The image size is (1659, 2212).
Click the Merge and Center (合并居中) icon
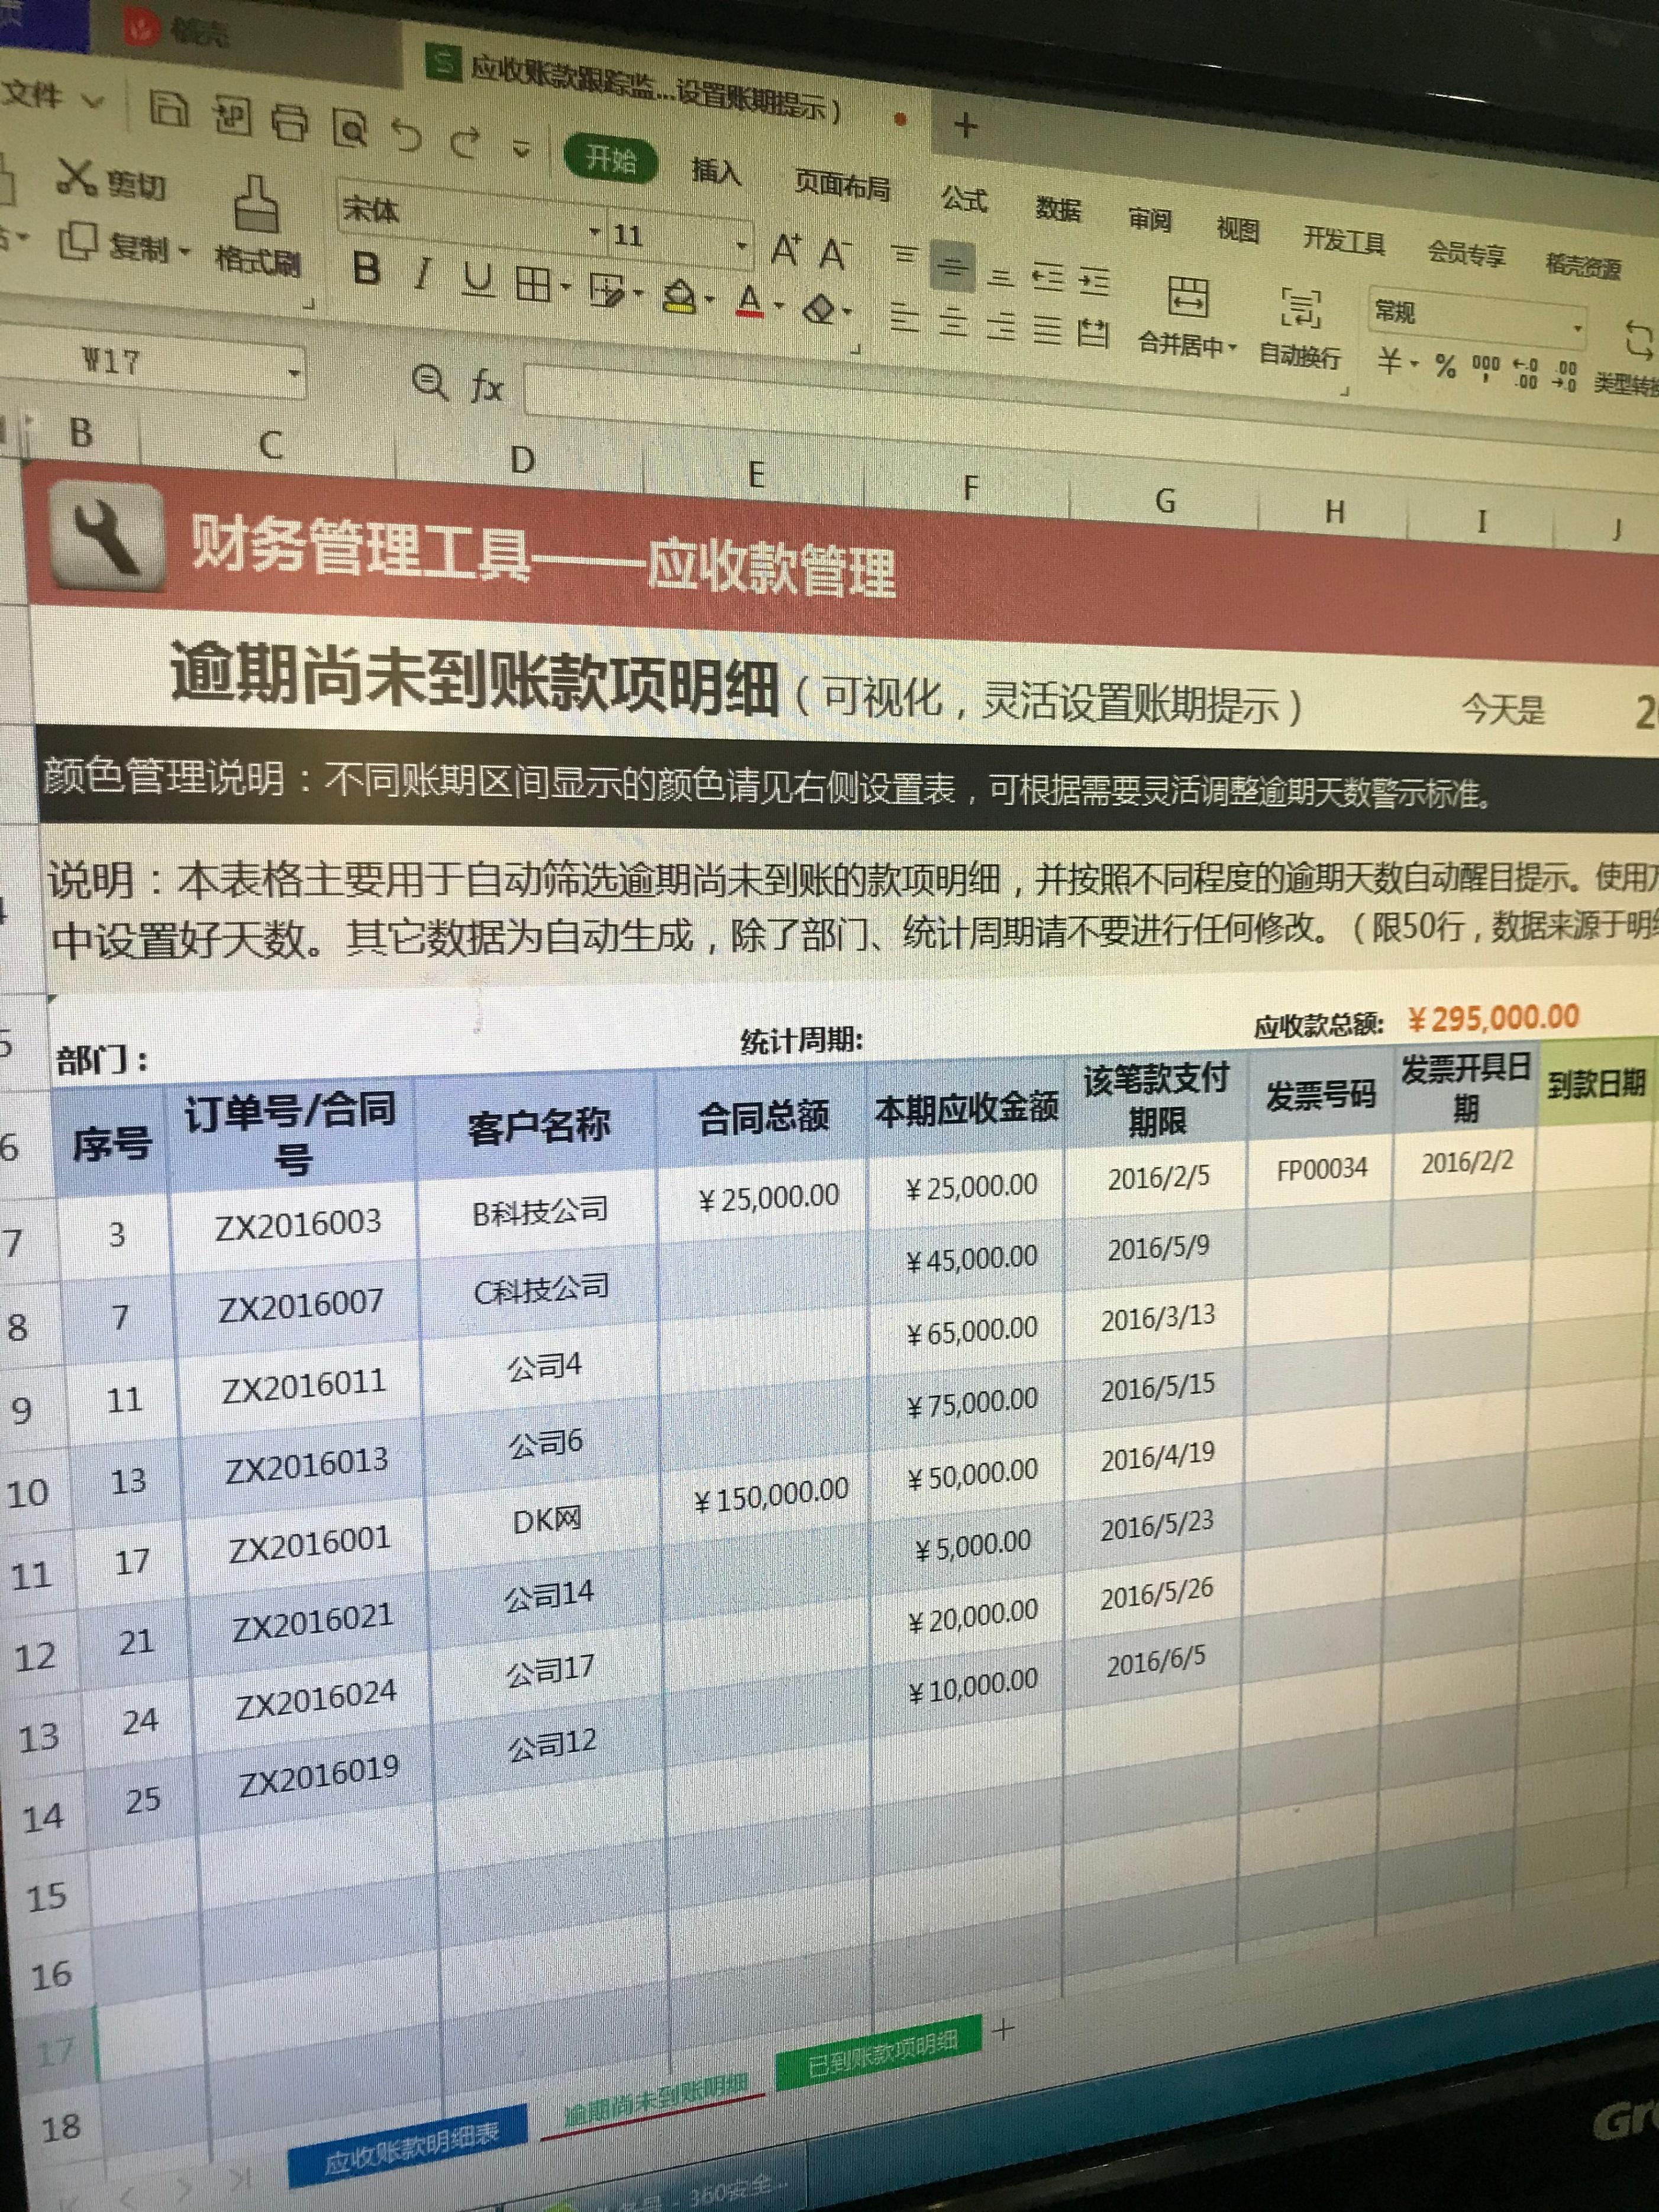(1187, 296)
